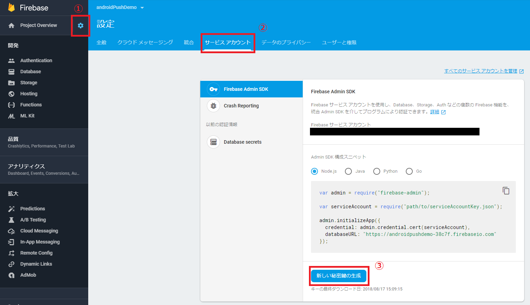Click the Functions brackets icon
Image resolution: width=530 pixels, height=305 pixels.
pyautogui.click(x=11, y=105)
